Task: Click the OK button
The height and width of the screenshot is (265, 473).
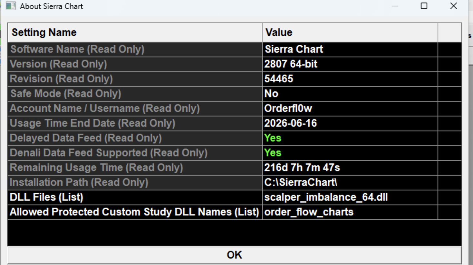Action: 234,255
